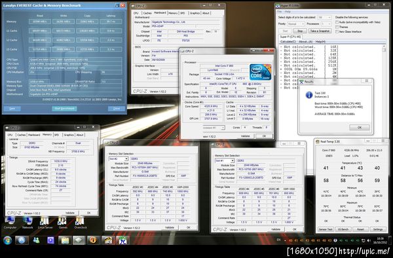The image size is (393, 258).
Task: Click XS Bench in Real Temp
Action: coord(343,229)
